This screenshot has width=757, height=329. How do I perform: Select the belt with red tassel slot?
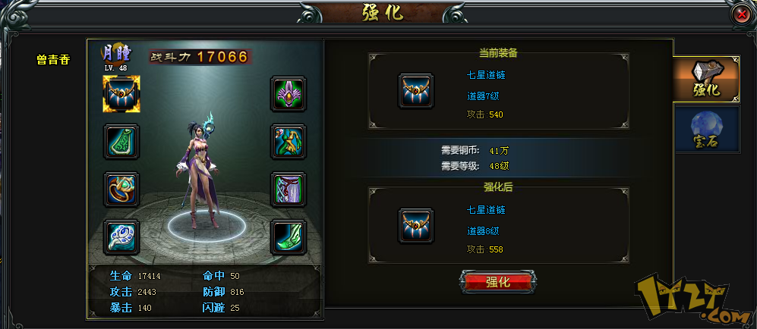[x=289, y=190]
